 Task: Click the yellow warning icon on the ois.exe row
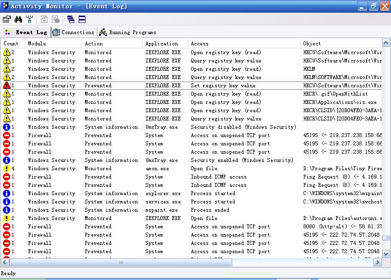[x=7, y=102]
